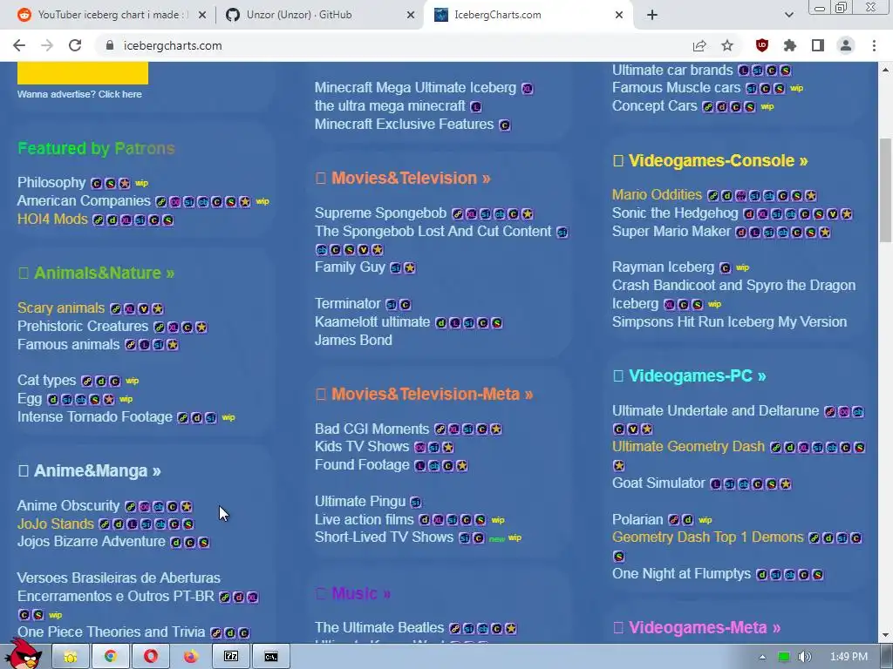The height and width of the screenshot is (669, 893).
Task: Open the Ultimate Geometry Dash iceberg
Action: [688, 447]
